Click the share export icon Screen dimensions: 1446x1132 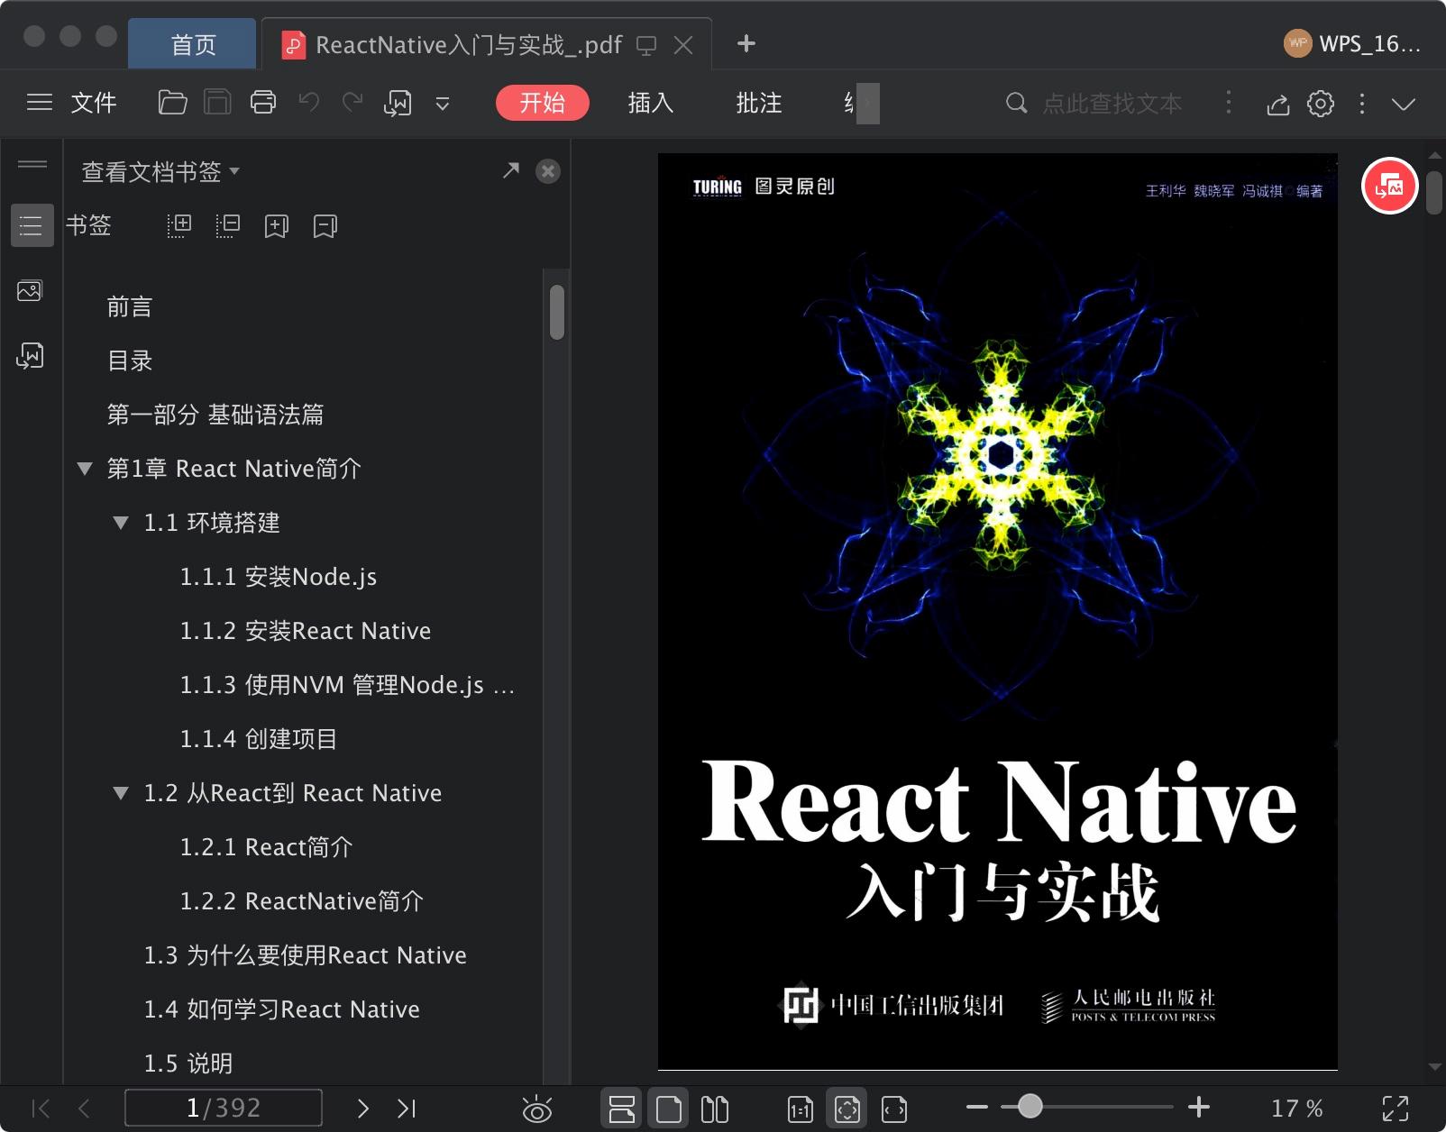coord(1277,104)
